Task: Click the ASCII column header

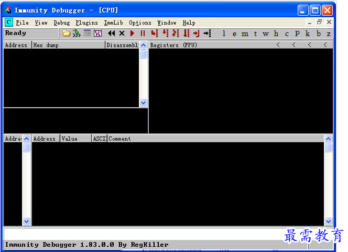Action: [100, 139]
